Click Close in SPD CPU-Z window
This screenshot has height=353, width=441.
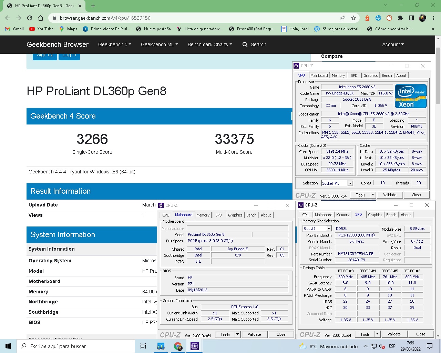point(421,334)
